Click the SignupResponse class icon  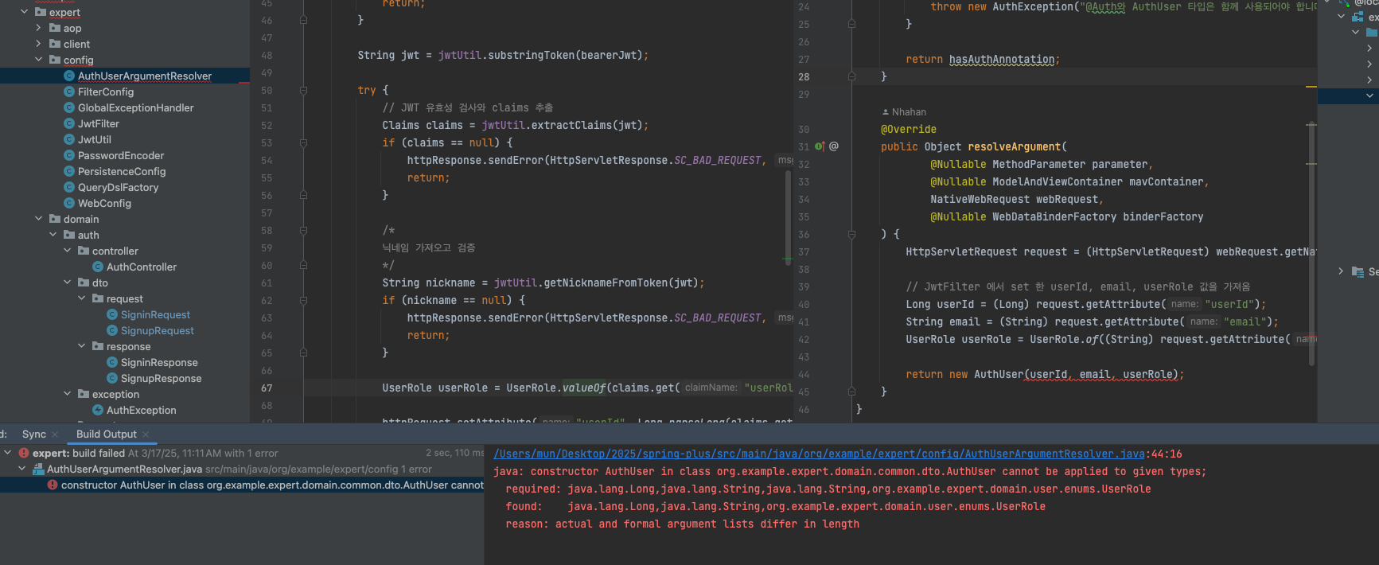tap(112, 378)
